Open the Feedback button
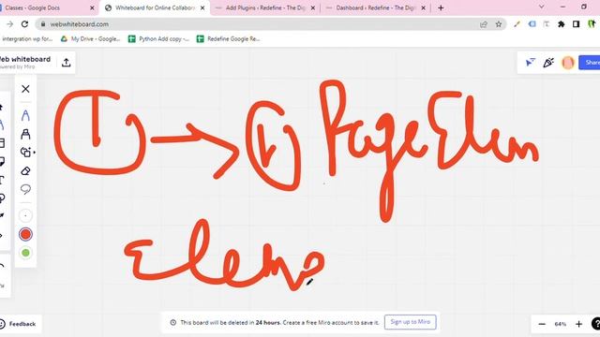 (x=18, y=324)
